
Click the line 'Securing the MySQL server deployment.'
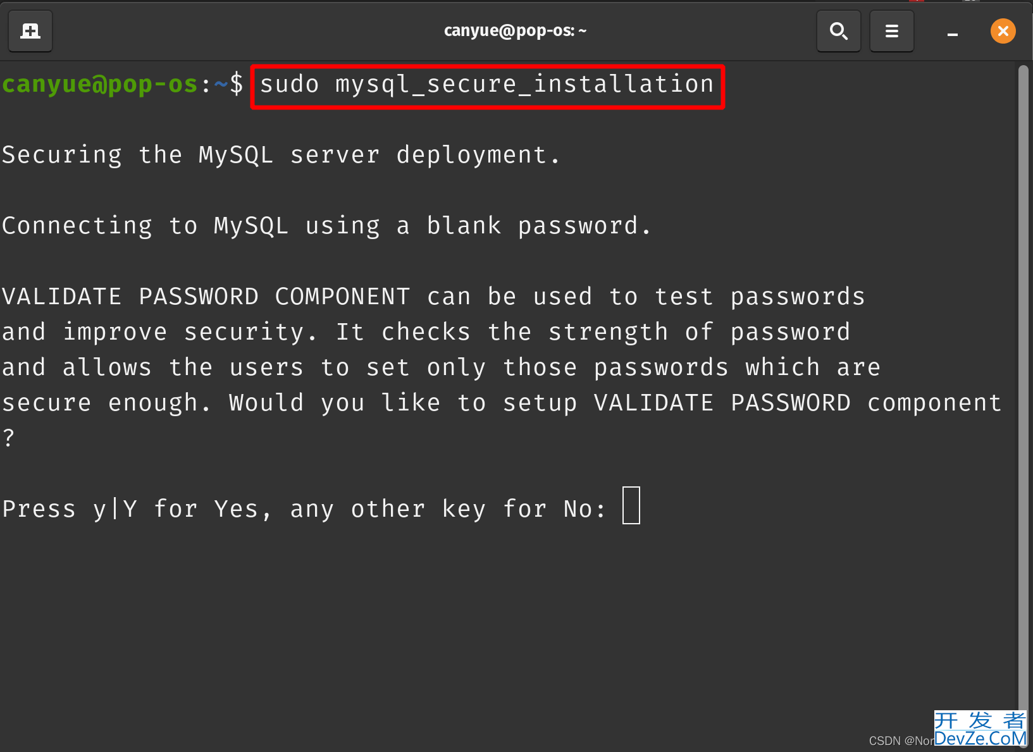point(281,156)
